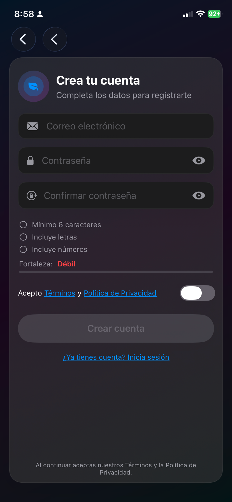Select the Incluye letras radio circle
Image resolution: width=232 pixels, height=502 pixels.
[x=23, y=237]
